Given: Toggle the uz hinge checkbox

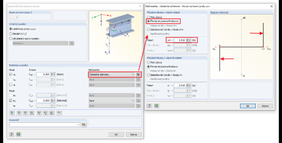Looking at the screenshot, I should [11, 84].
